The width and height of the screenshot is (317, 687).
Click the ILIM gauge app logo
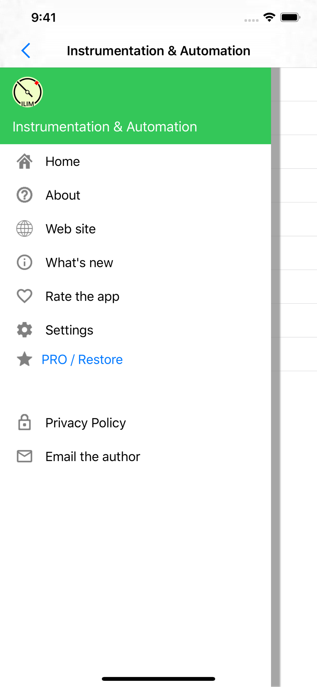pos(27,92)
